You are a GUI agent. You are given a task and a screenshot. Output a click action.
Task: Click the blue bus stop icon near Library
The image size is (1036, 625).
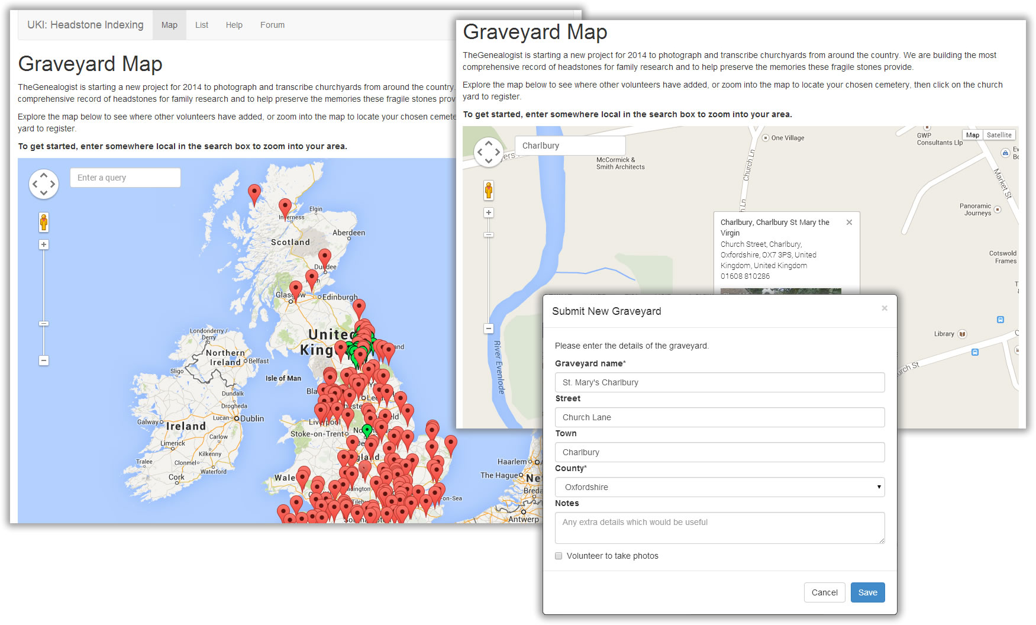975,352
